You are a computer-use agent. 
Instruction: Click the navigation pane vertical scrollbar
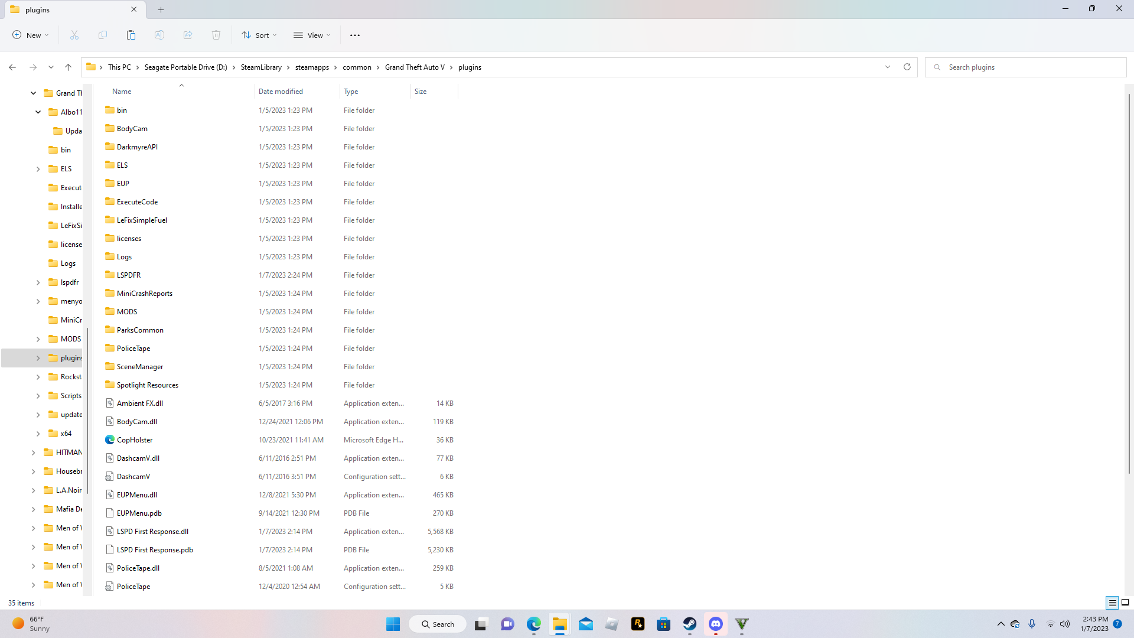87,410
